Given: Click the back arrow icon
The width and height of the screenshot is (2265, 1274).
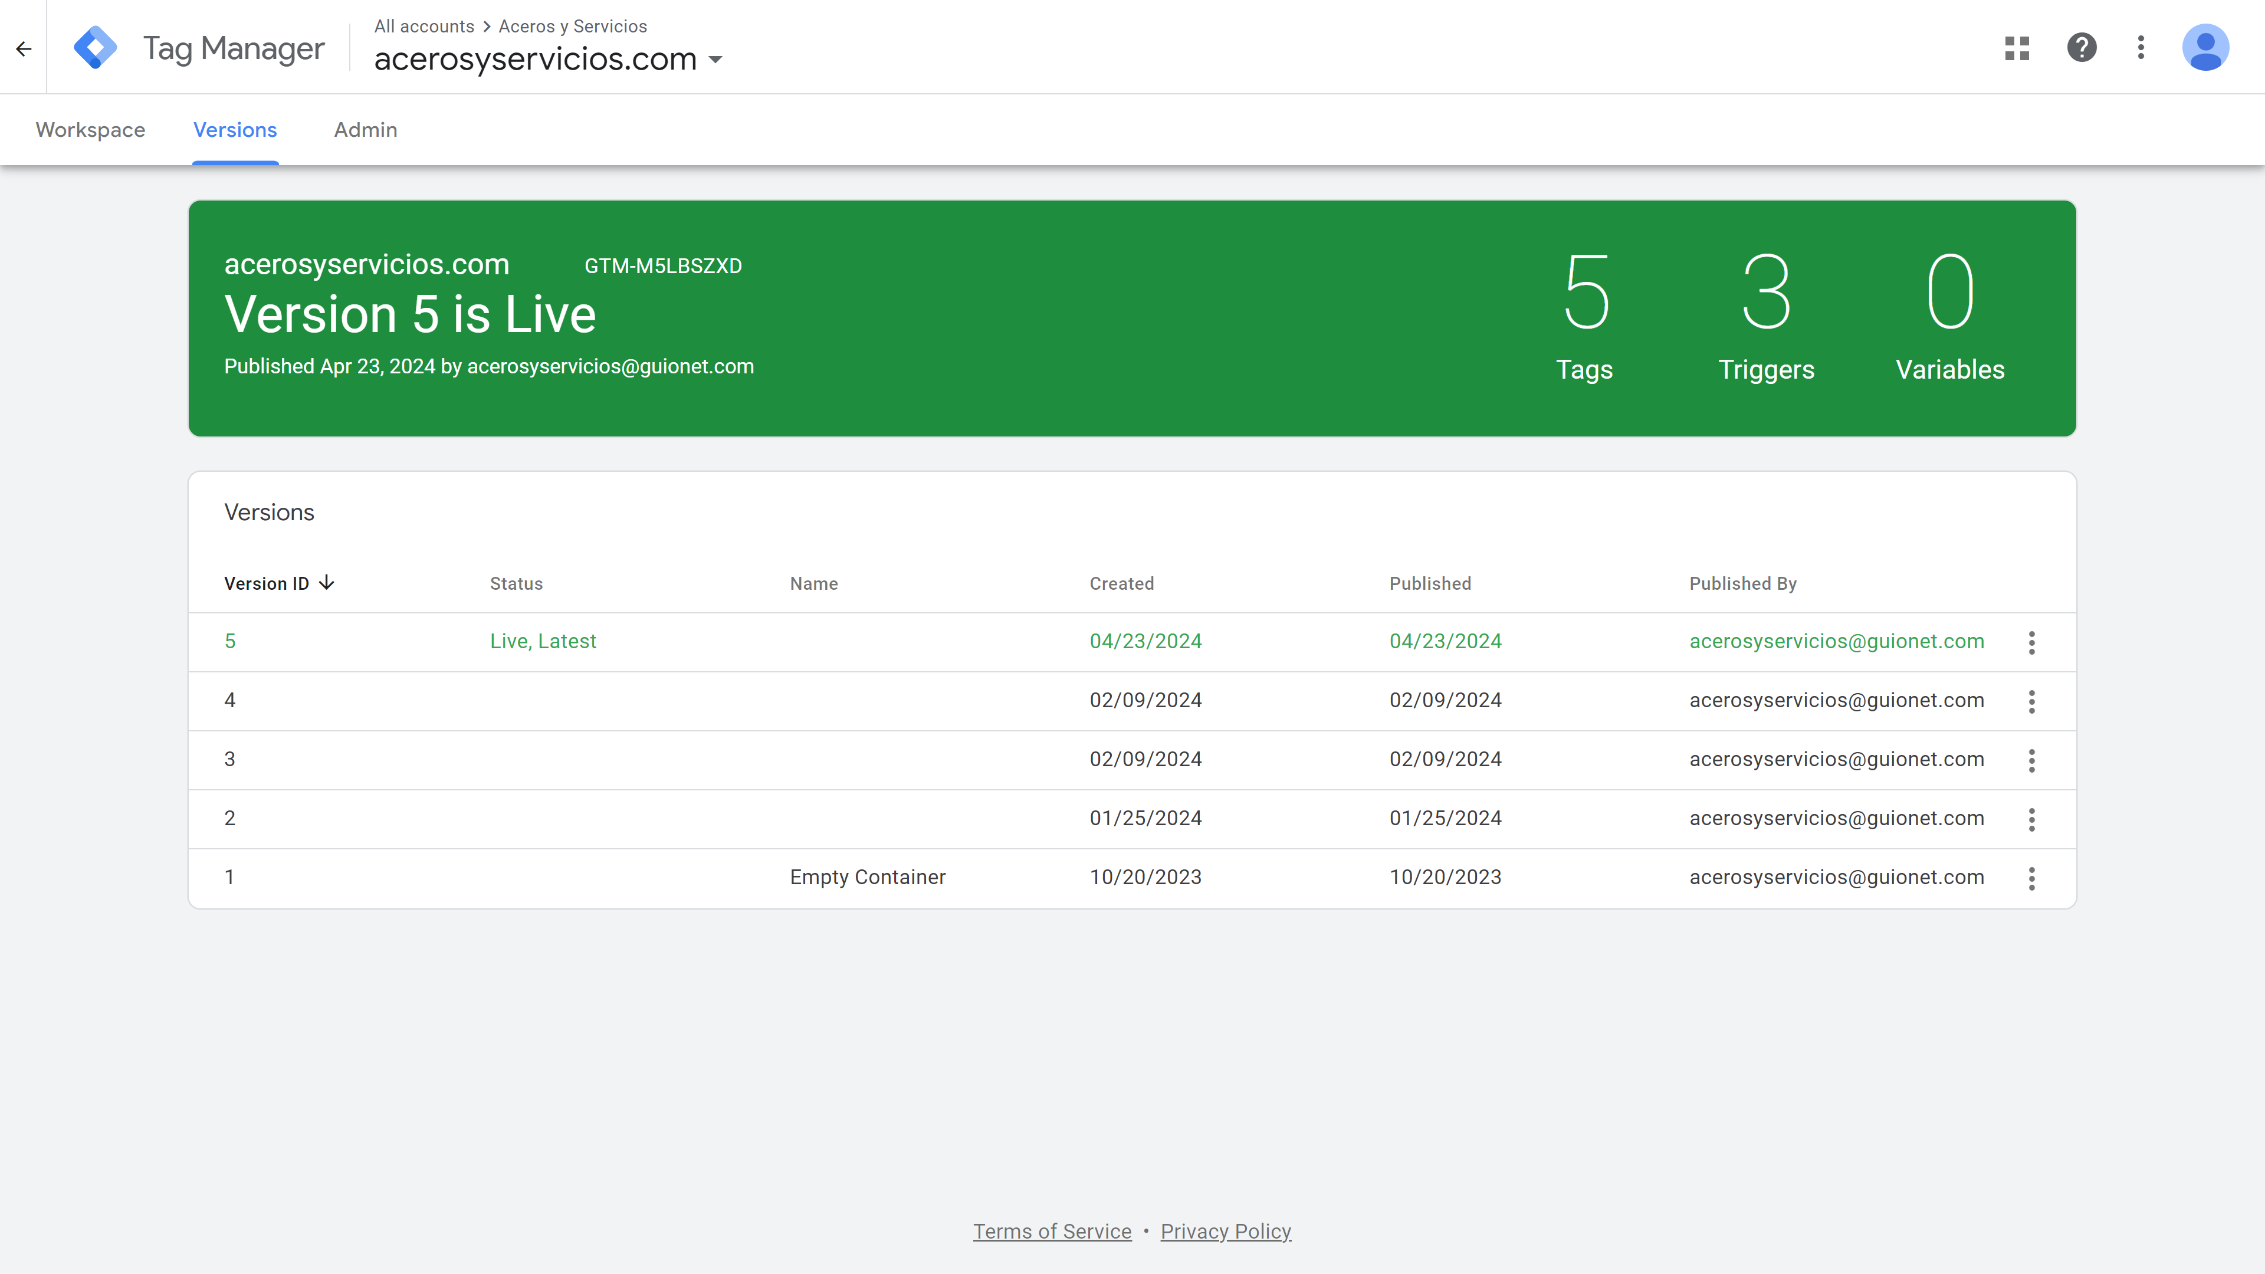Looking at the screenshot, I should 24,48.
